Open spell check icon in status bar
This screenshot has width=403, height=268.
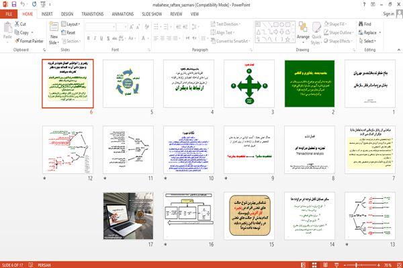coord(31,265)
